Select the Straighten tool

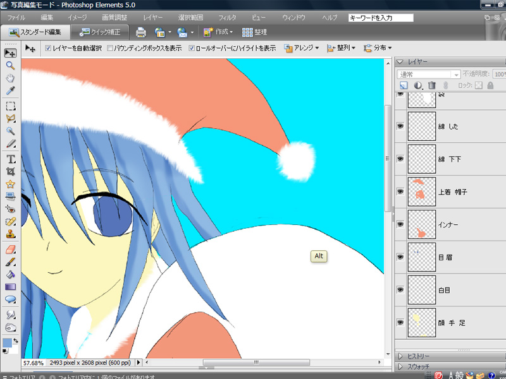(x=10, y=196)
